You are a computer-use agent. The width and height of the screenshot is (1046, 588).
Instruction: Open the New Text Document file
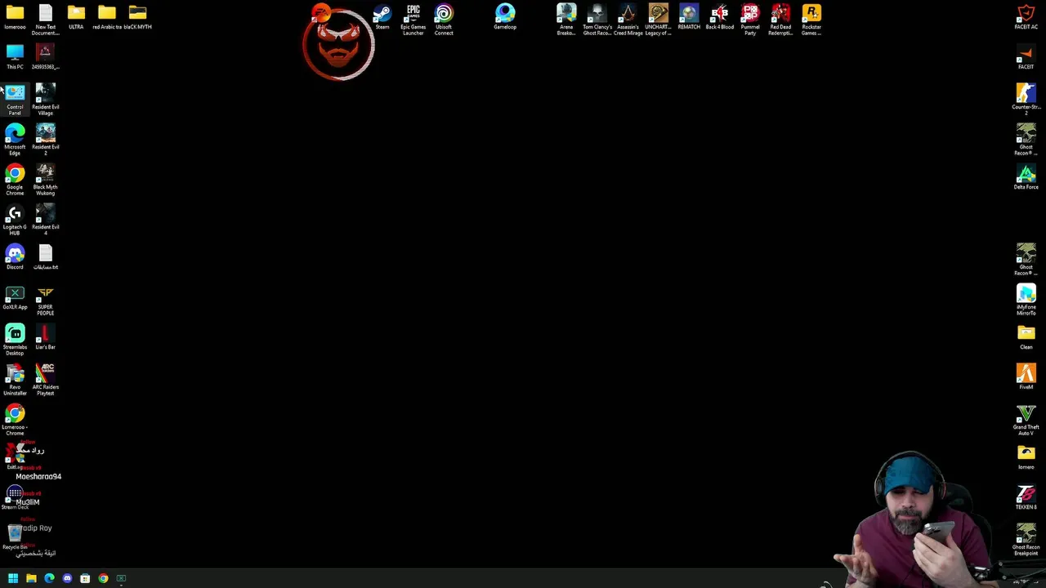pyautogui.click(x=46, y=20)
